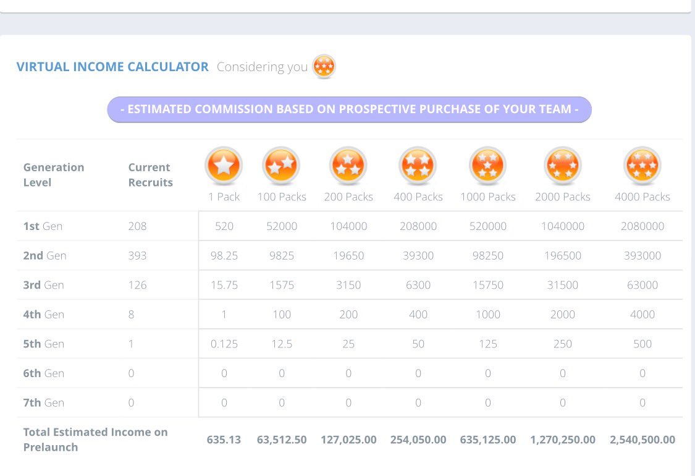The width and height of the screenshot is (695, 476).
Task: Click the 12.5 value in 5th Gen row
Action: 282,344
